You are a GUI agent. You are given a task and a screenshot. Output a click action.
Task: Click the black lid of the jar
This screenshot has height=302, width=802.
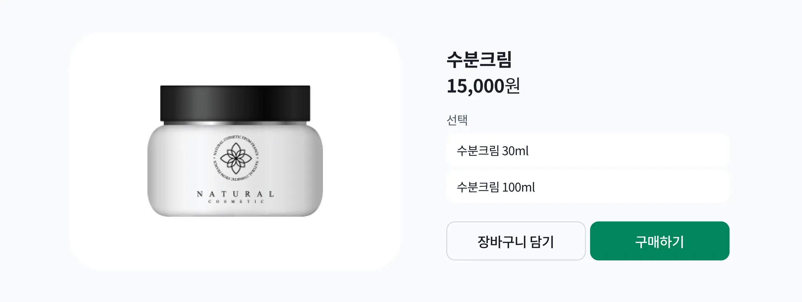235,103
